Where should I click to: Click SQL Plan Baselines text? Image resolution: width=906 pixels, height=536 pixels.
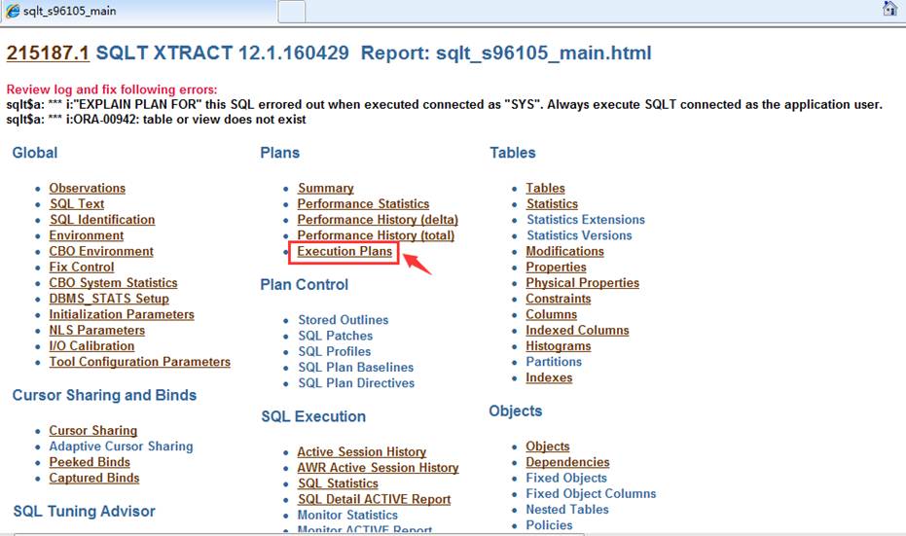click(x=356, y=368)
